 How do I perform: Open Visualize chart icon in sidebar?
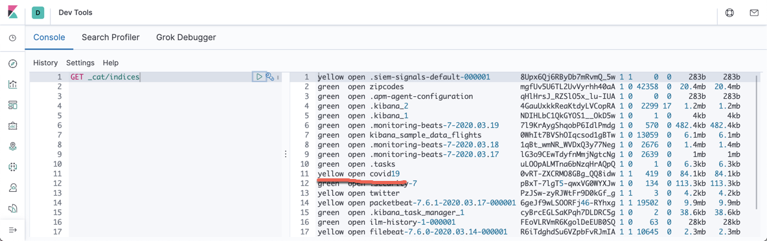coord(13,84)
